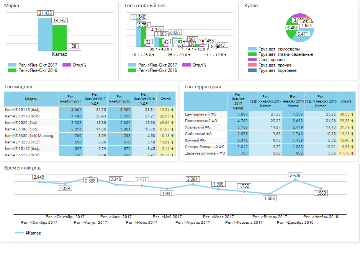Click the Груз.авт. тягачи седельные legend swatch

[252, 54]
